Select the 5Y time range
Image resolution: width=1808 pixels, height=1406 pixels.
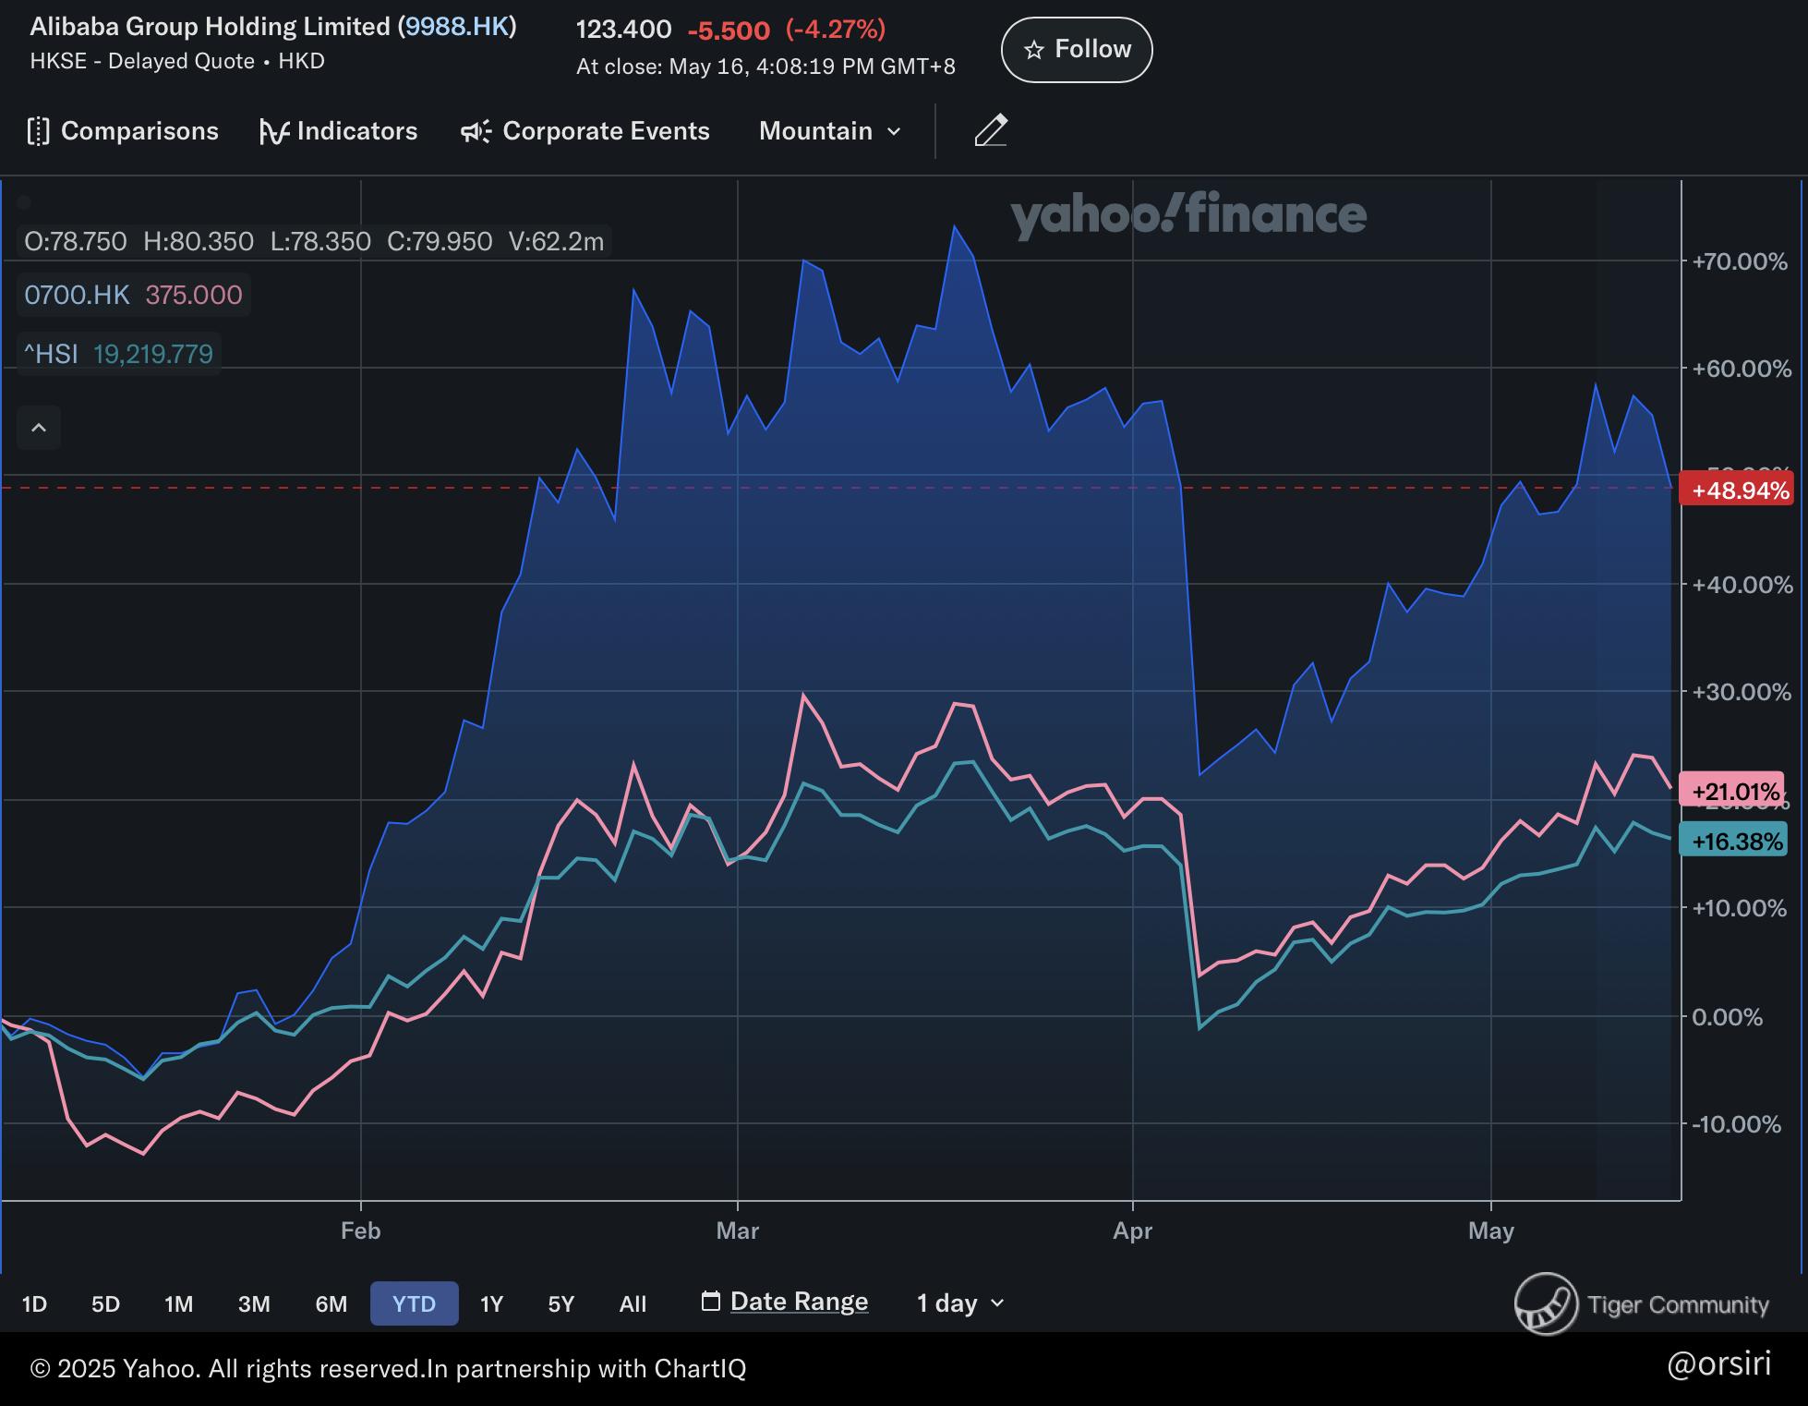[x=560, y=1303]
